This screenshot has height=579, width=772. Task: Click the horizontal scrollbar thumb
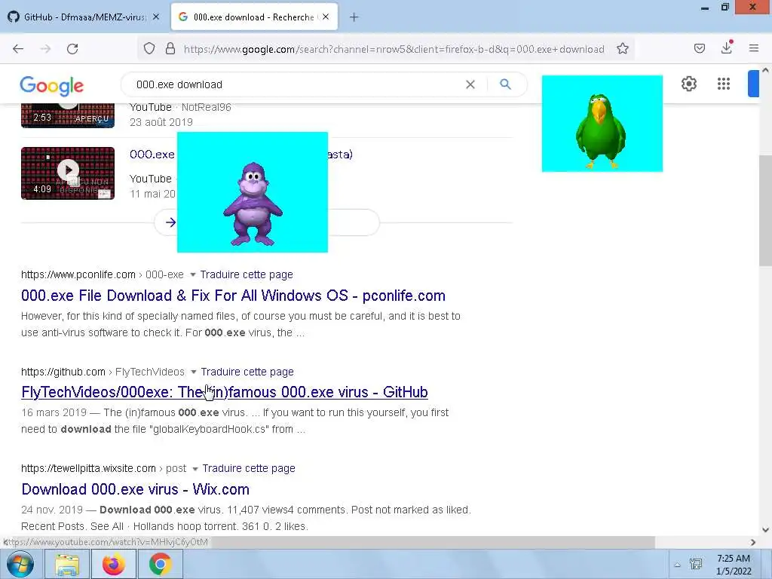(433, 542)
